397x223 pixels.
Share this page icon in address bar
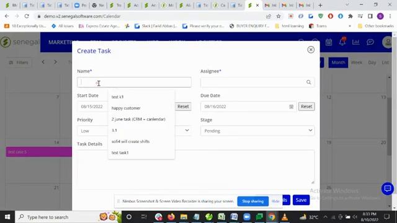pos(269,16)
